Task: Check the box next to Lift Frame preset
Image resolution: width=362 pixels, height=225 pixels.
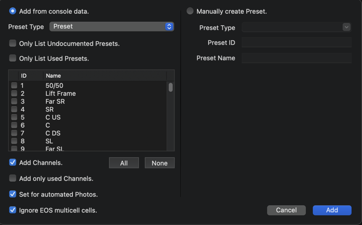Action: [x=14, y=93]
